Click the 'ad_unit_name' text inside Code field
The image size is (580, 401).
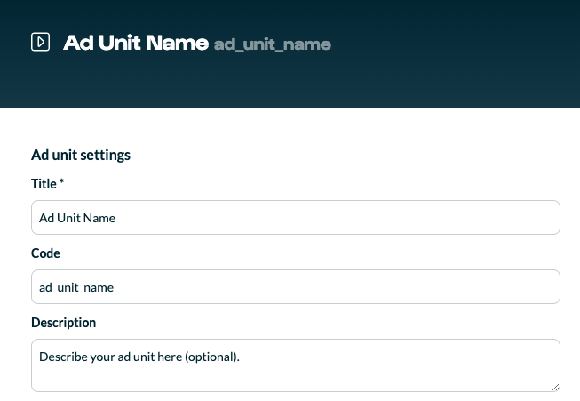(x=76, y=287)
